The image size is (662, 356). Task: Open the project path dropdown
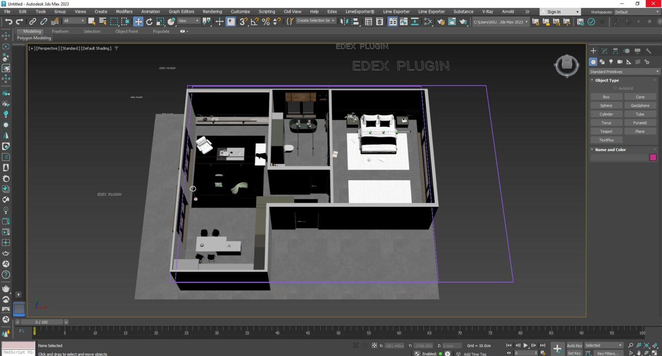click(501, 22)
